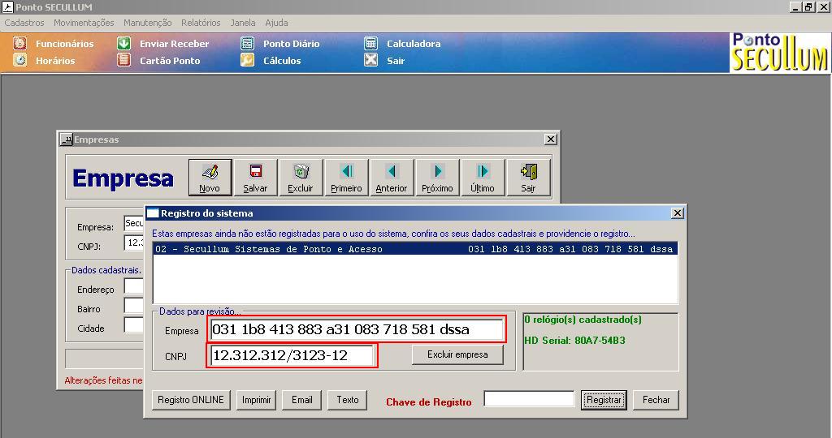
Task: Click the 0 relógio(s) cadastrado(s) text
Action: pyautogui.click(x=583, y=320)
